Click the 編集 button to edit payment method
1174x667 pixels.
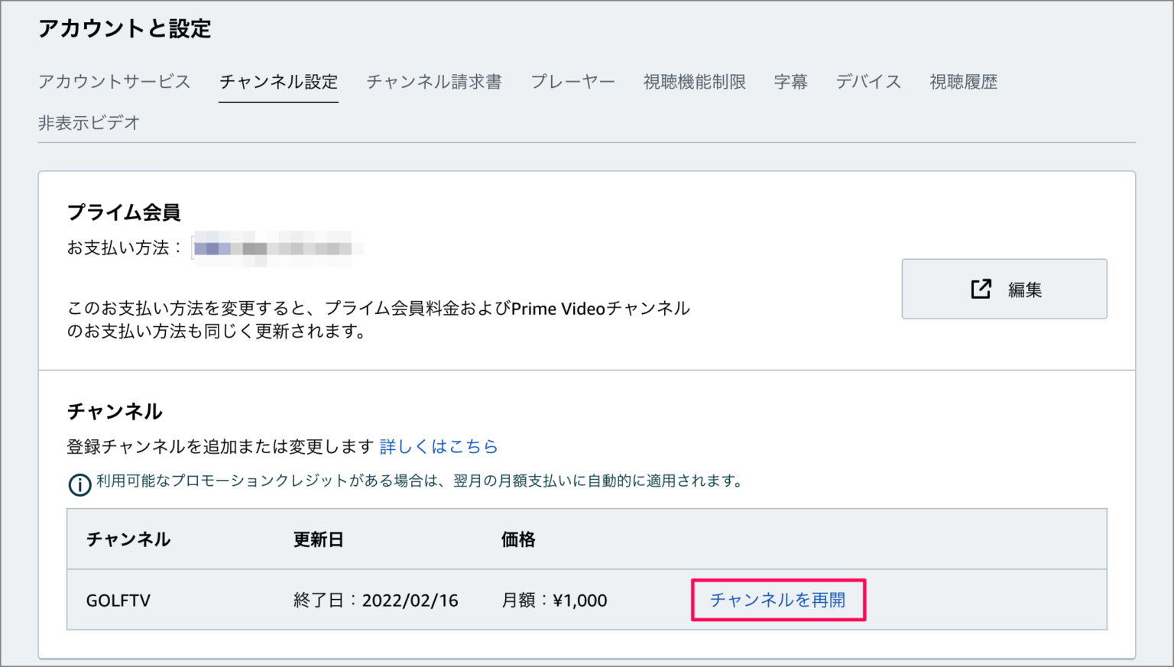click(x=1004, y=289)
